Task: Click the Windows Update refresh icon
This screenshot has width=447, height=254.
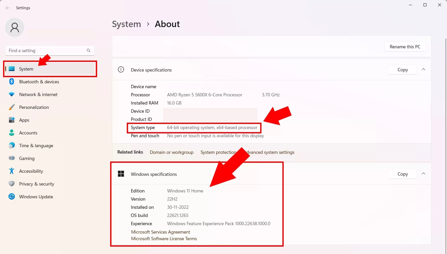Action: tap(12, 197)
